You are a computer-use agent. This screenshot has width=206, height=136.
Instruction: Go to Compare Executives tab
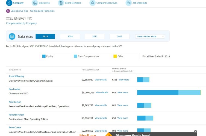107,3
